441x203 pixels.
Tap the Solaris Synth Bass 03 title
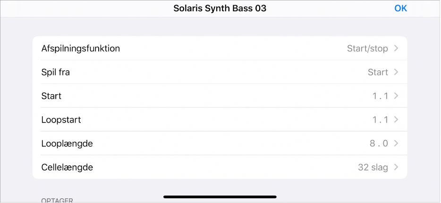click(220, 8)
